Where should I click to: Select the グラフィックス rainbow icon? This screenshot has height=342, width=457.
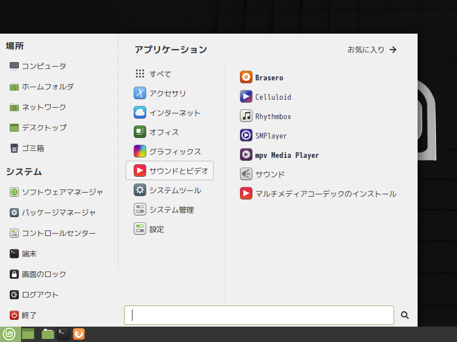[140, 151]
